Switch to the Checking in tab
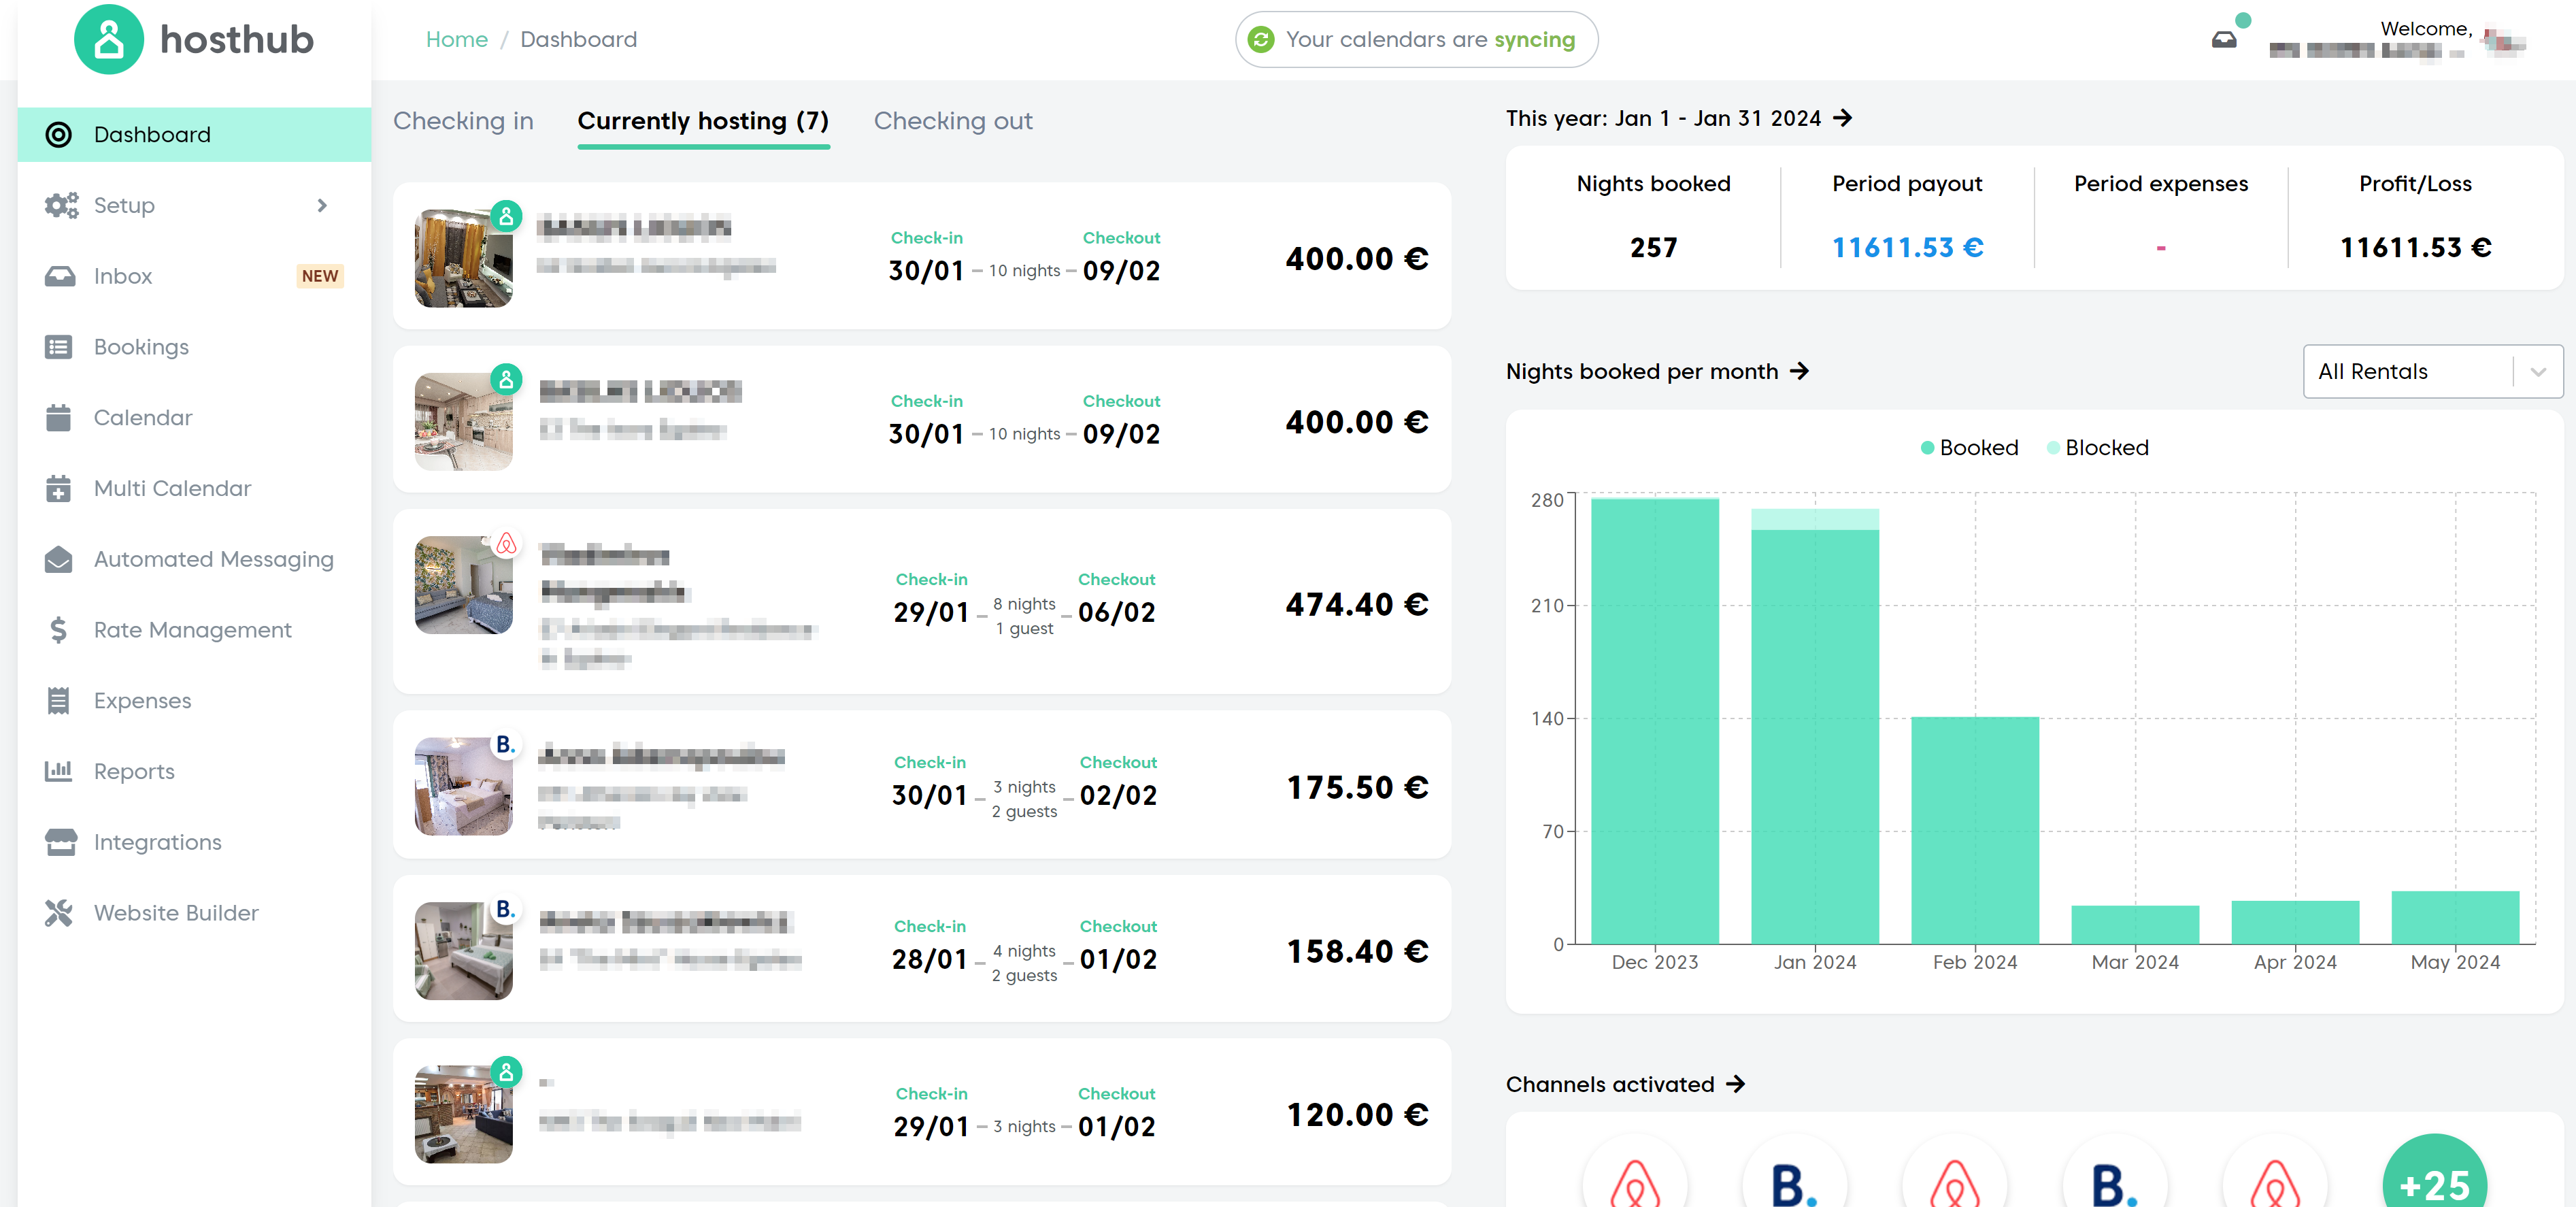The height and width of the screenshot is (1207, 2576). pos(463,121)
